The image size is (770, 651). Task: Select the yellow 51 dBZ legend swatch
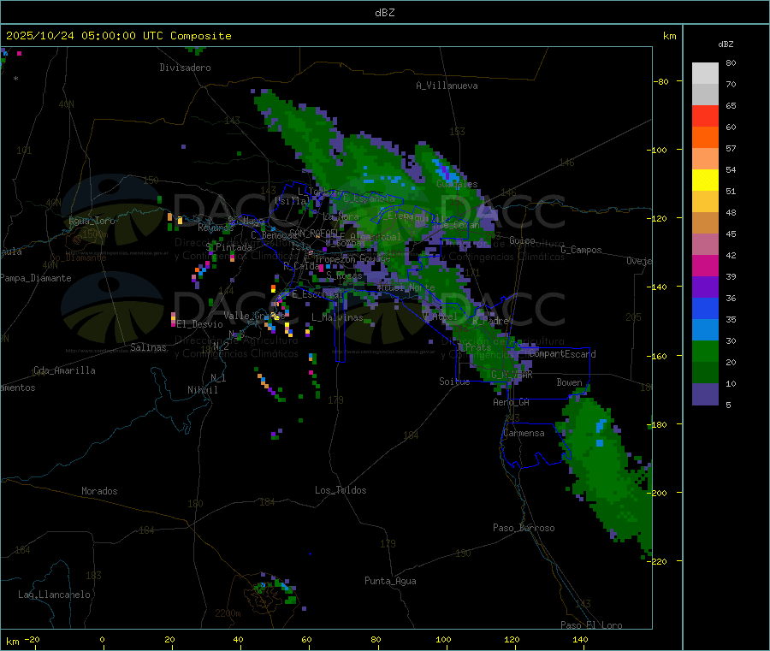705,181
